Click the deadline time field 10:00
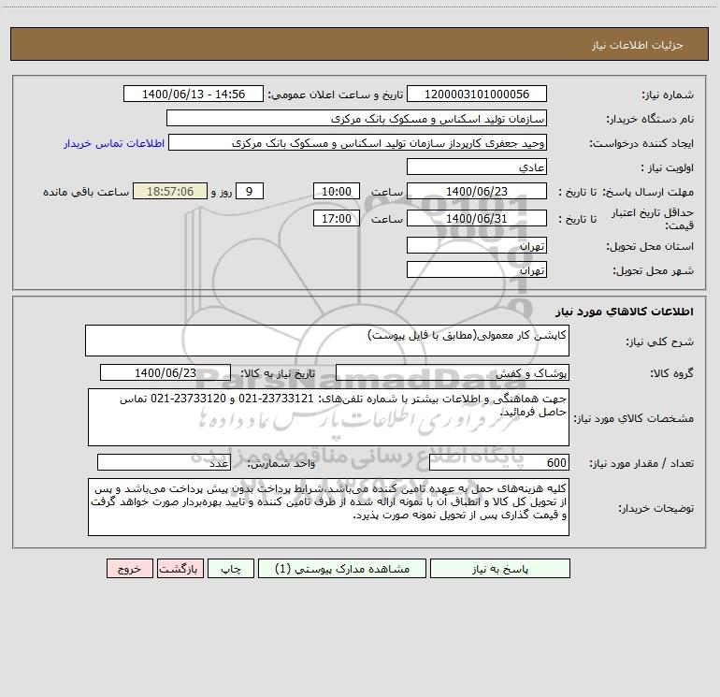The height and width of the screenshot is (697, 720). pos(336,191)
